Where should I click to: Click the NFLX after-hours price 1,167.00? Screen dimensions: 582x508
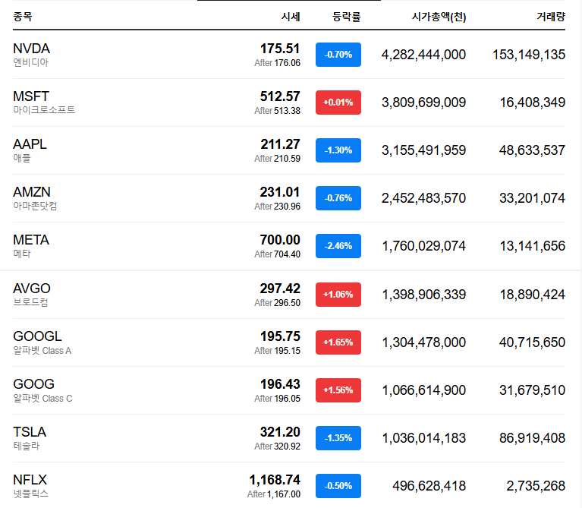[284, 494]
